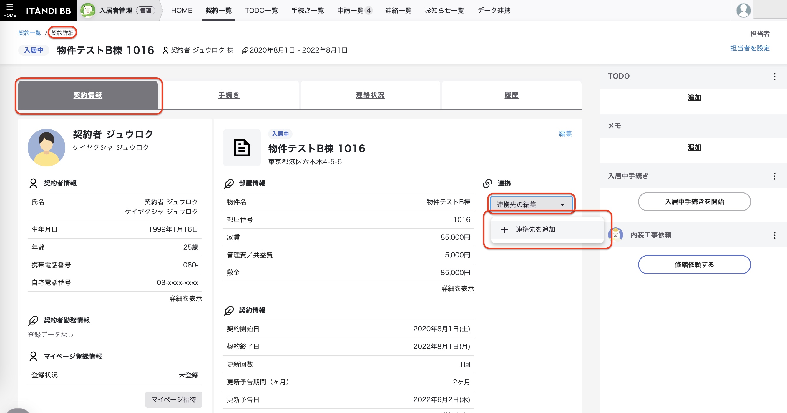Click the 部屋番号 value 1016
This screenshot has width=787, height=413.
point(461,220)
